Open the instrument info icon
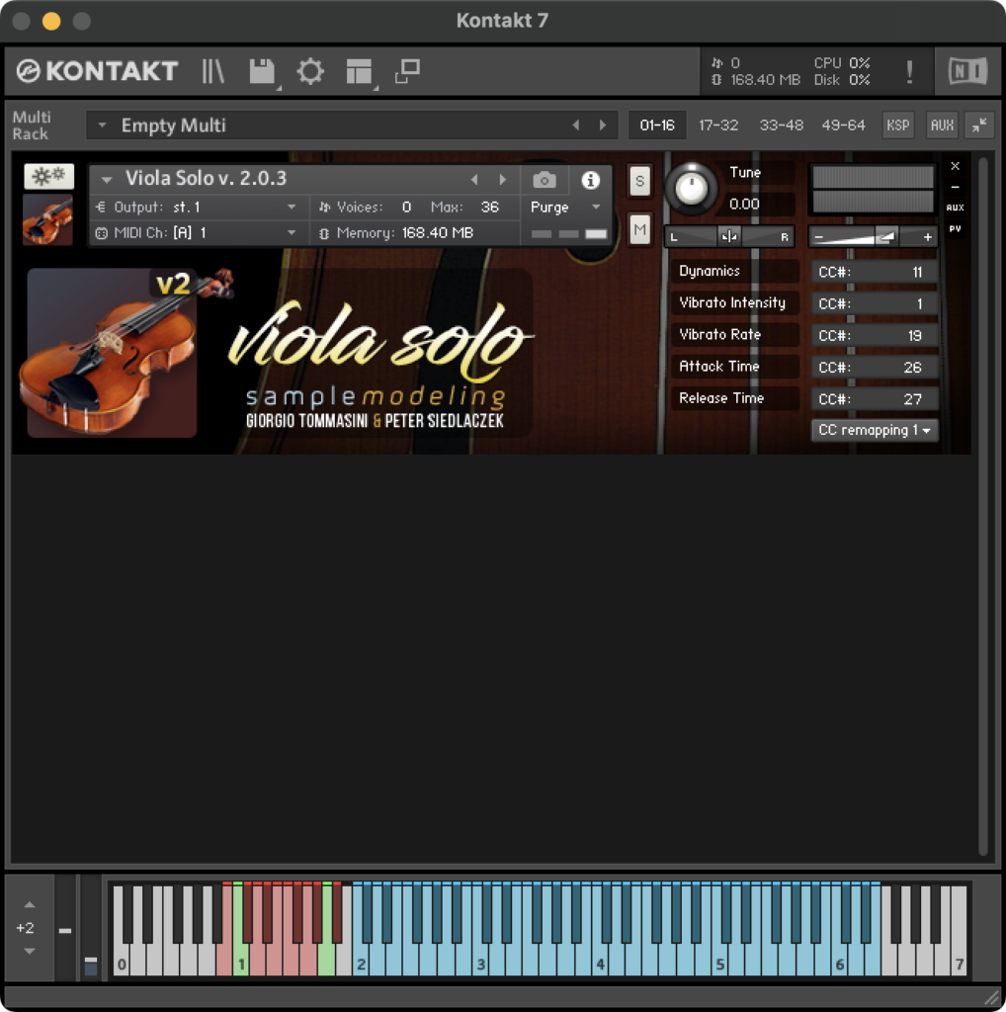This screenshot has width=1006, height=1012. click(x=590, y=180)
